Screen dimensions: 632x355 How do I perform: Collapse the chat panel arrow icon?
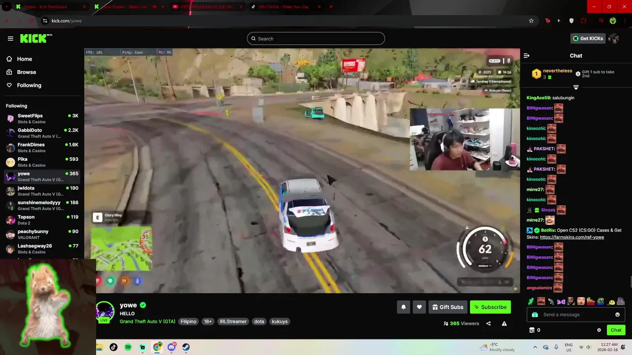pos(526,56)
